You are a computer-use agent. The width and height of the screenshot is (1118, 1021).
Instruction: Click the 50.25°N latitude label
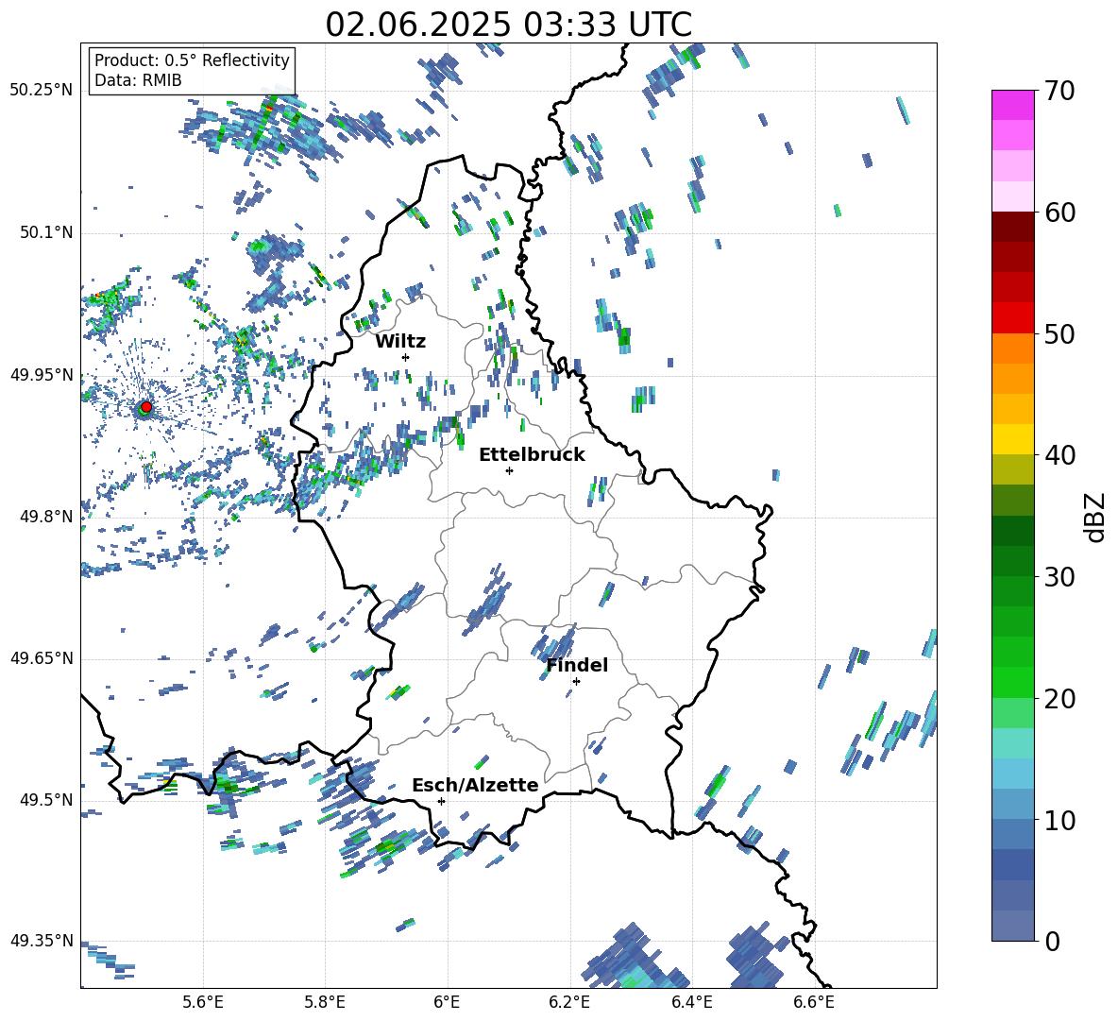[42, 91]
